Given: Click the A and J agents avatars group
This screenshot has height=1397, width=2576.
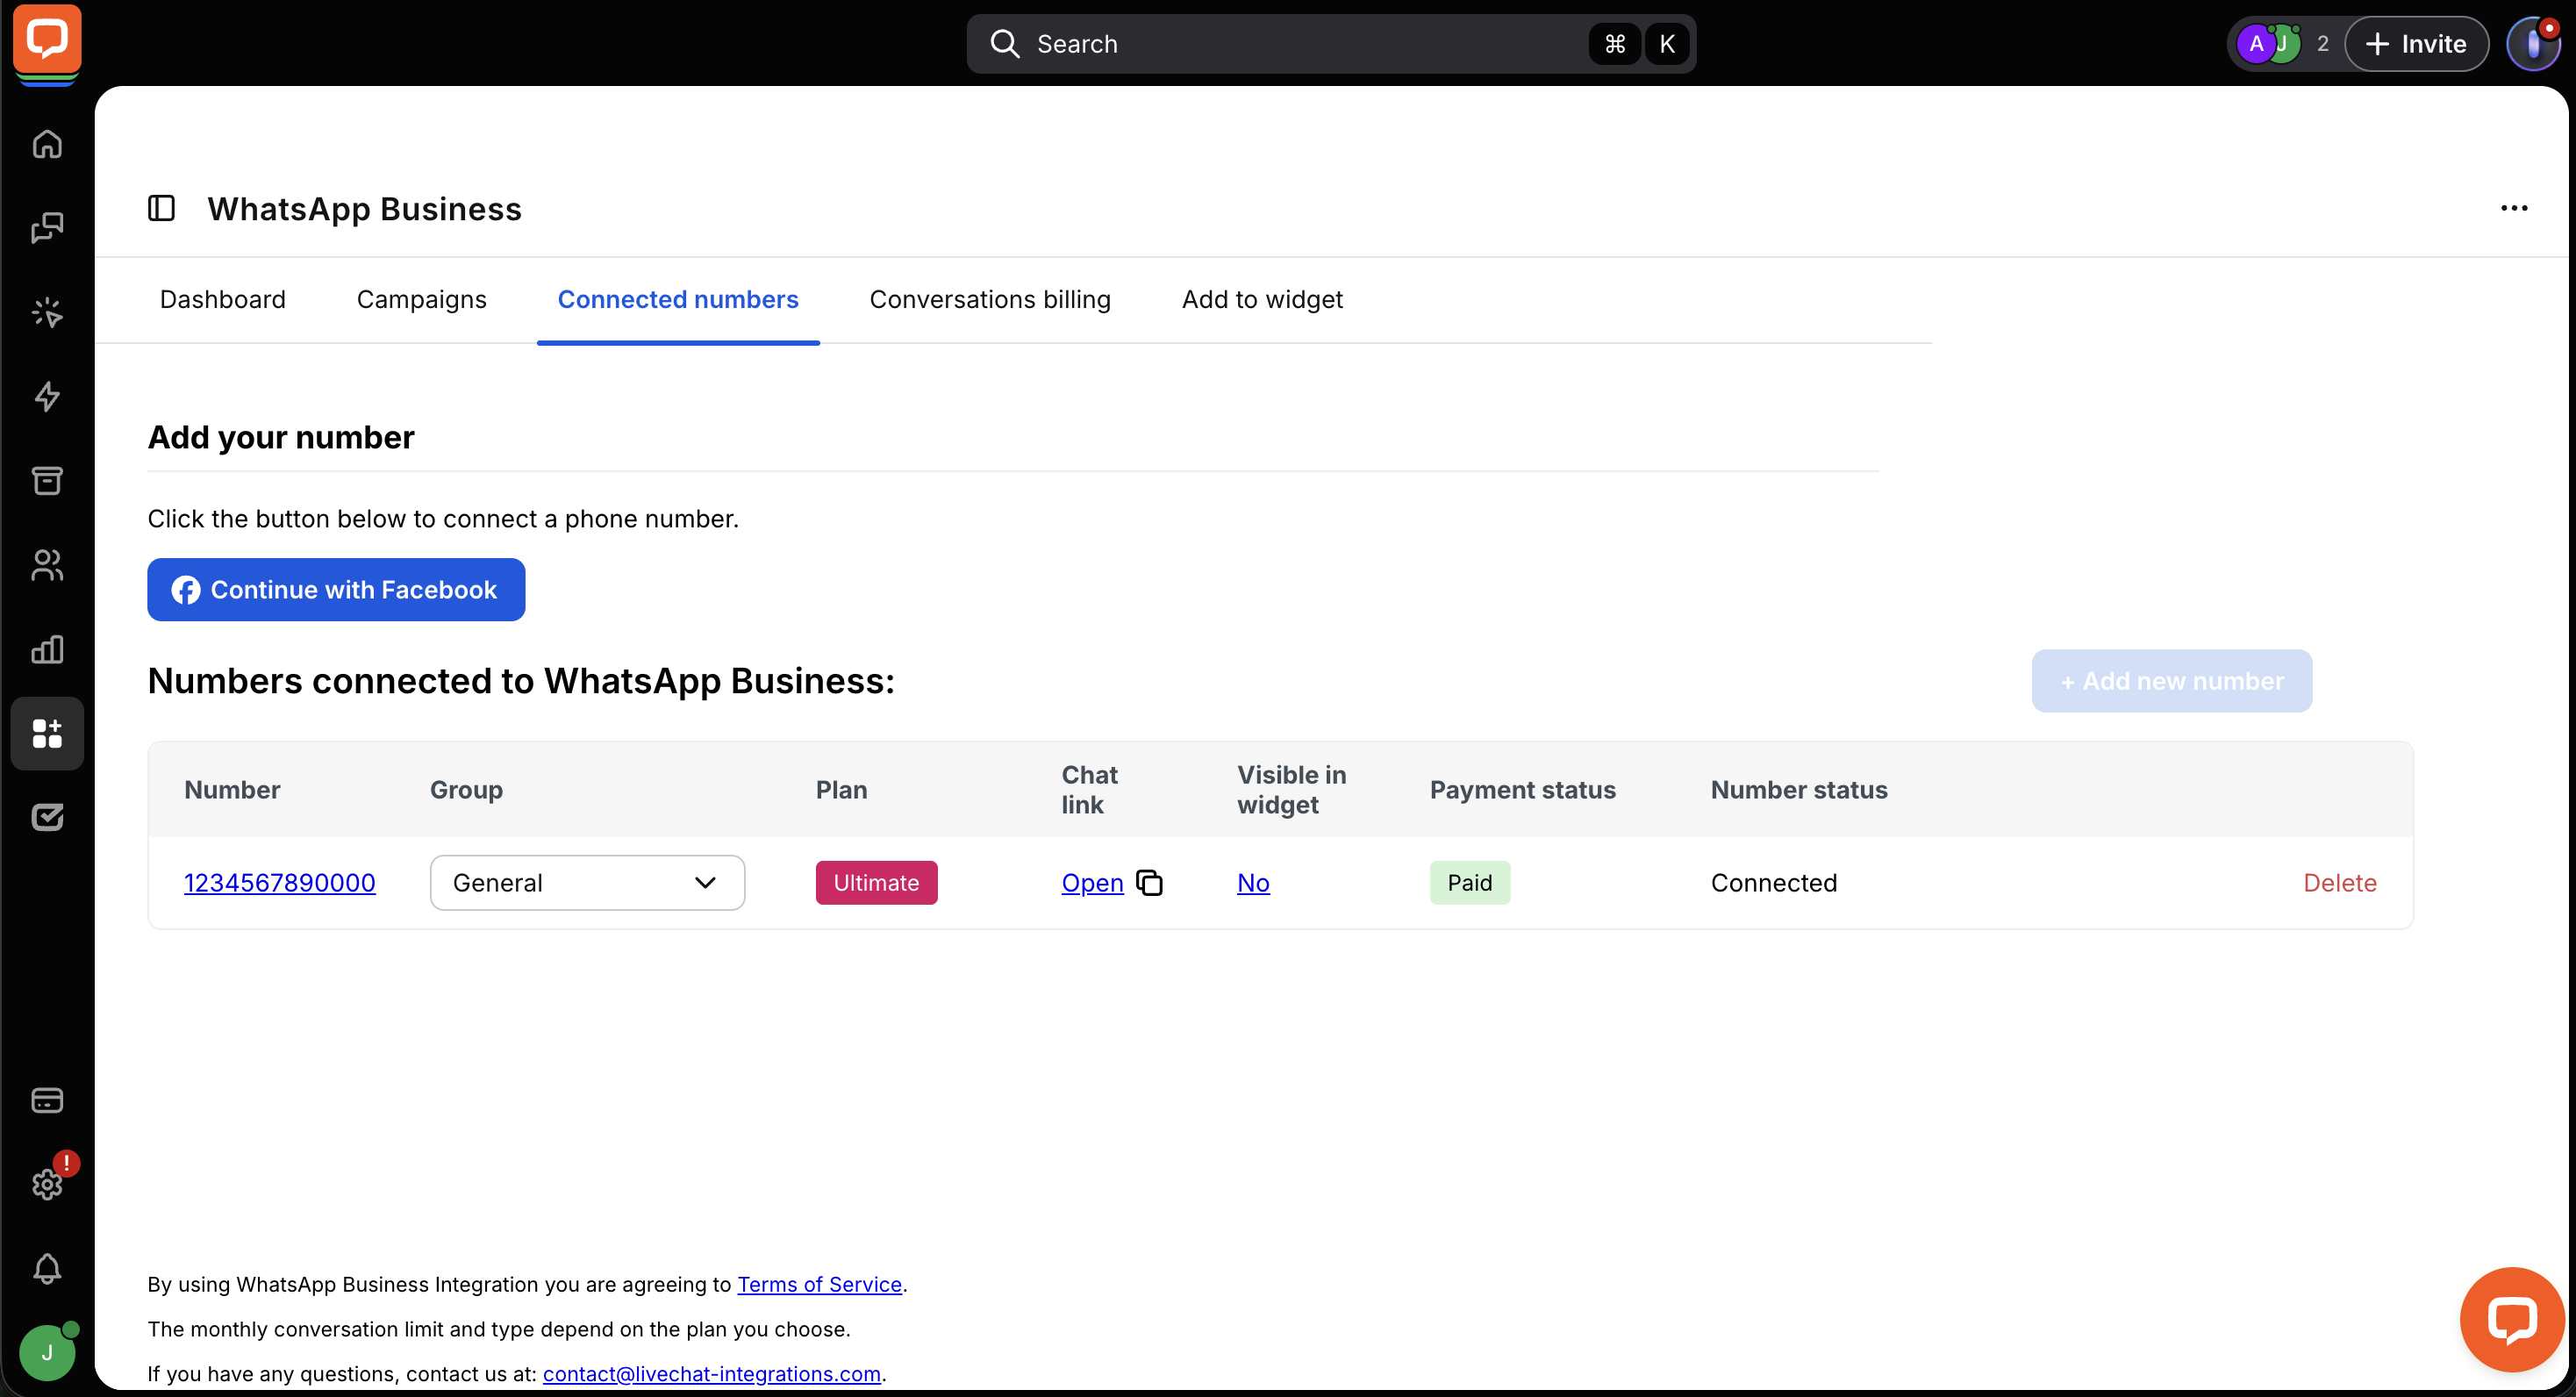Looking at the screenshot, I should [2269, 44].
